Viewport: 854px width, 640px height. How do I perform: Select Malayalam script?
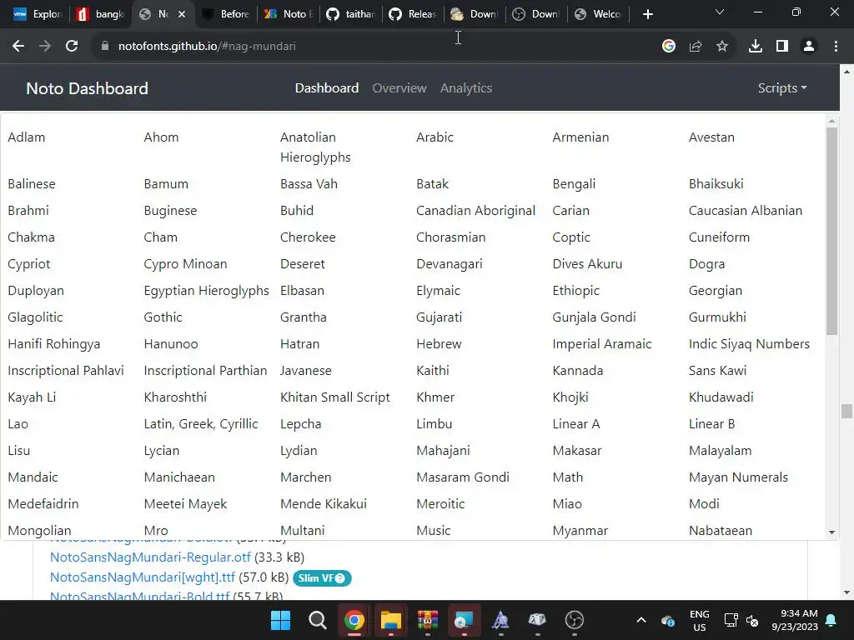[x=720, y=451]
